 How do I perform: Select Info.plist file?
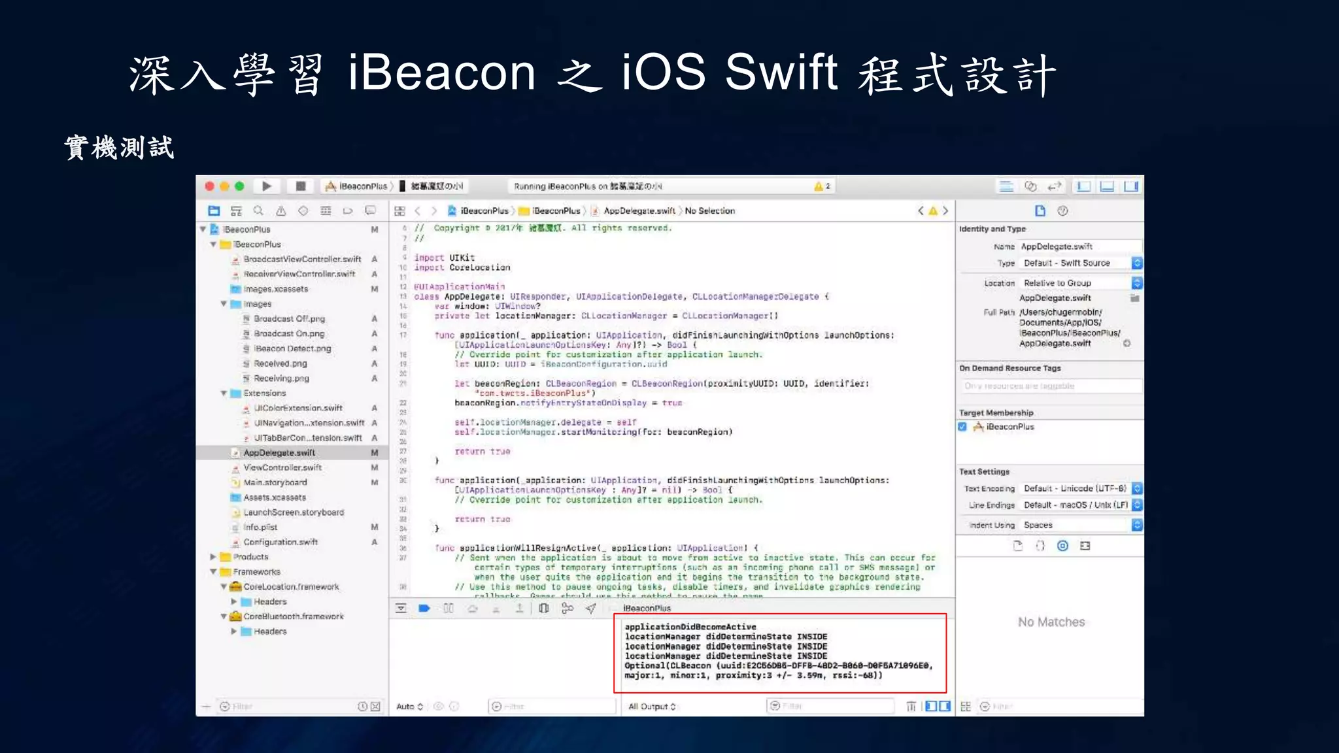tap(260, 527)
